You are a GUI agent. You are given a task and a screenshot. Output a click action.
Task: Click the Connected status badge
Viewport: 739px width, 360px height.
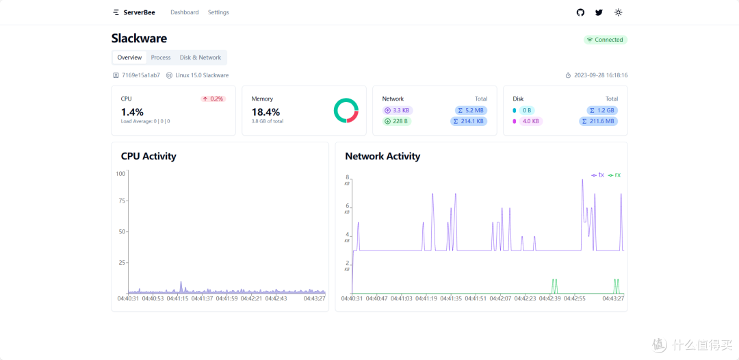click(x=606, y=40)
